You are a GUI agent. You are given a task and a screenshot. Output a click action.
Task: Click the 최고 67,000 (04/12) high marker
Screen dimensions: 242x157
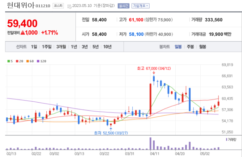154,68
